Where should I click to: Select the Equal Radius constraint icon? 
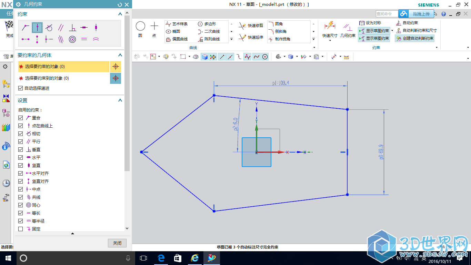(96, 39)
